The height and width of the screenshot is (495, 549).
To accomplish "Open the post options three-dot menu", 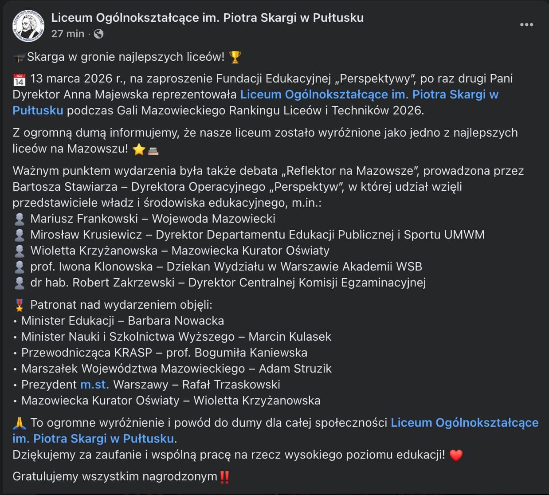I will pos(526,25).
